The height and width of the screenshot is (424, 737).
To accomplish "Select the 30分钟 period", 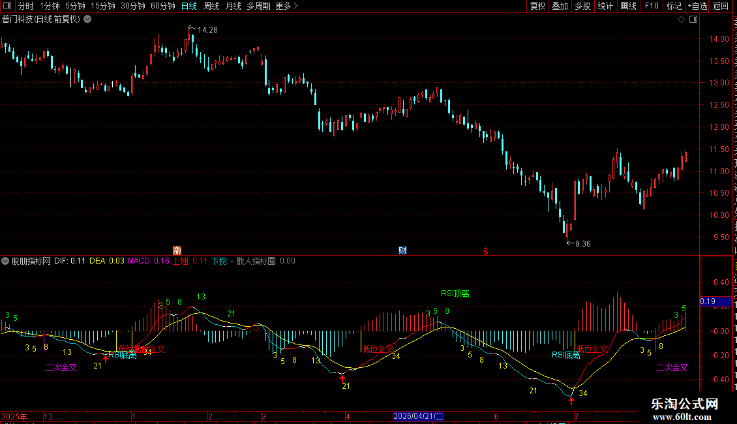I will (x=133, y=6).
